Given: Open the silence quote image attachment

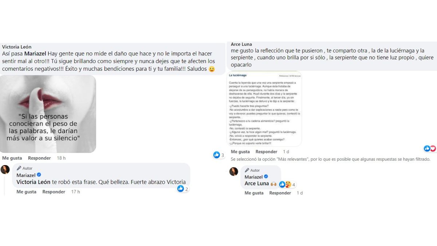Looking at the screenshot, I should click(x=48, y=114).
